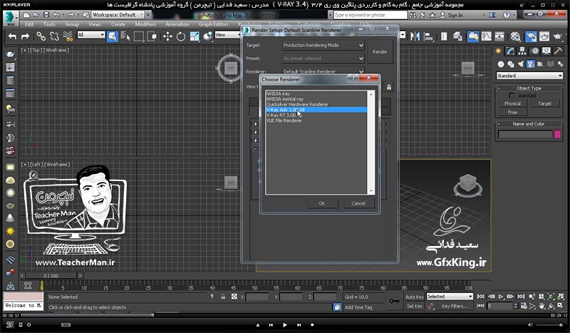Click the Physical camera button
570x333 pixels.
point(512,103)
